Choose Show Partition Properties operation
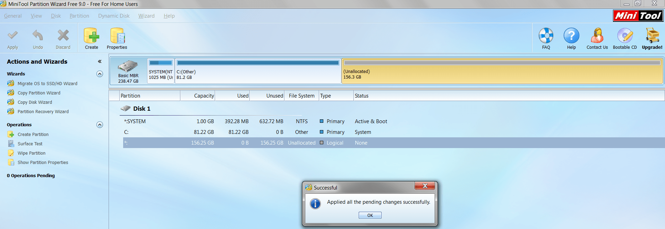 pos(43,163)
